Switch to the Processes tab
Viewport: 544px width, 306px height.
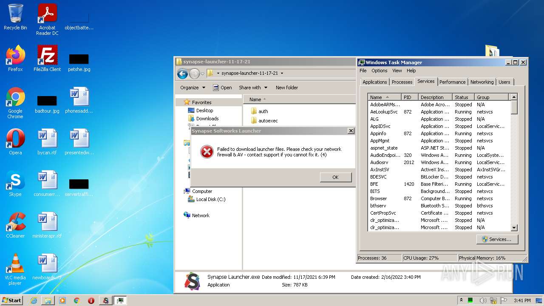point(402,82)
